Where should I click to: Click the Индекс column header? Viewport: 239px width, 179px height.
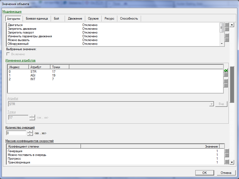click(18, 67)
